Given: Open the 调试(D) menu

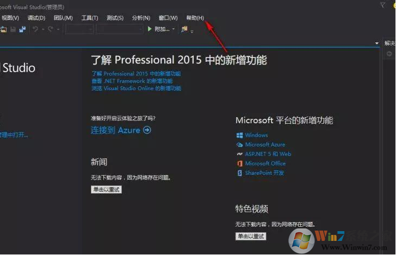Looking at the screenshot, I should click(36, 18).
